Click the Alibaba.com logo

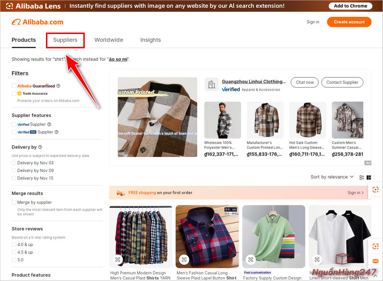37,22
